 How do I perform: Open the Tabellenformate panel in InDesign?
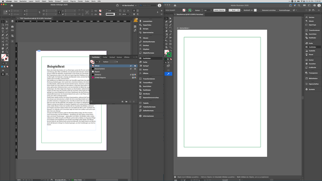(149, 107)
